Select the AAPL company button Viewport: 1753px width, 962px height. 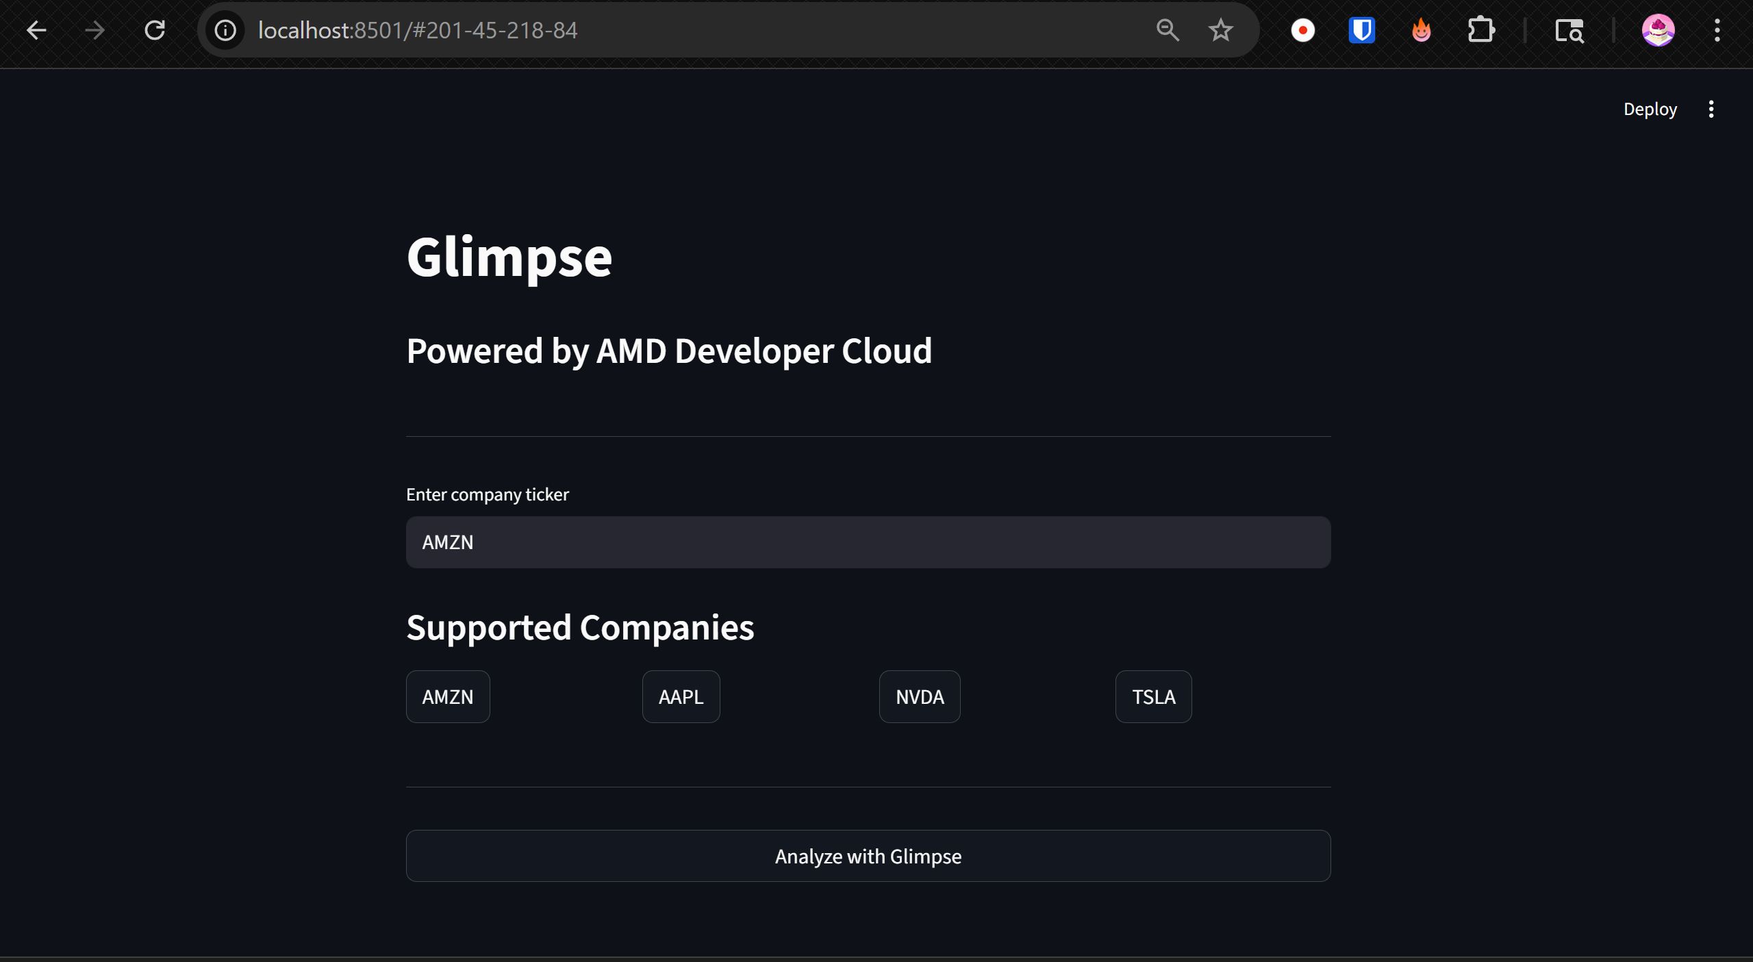681,696
